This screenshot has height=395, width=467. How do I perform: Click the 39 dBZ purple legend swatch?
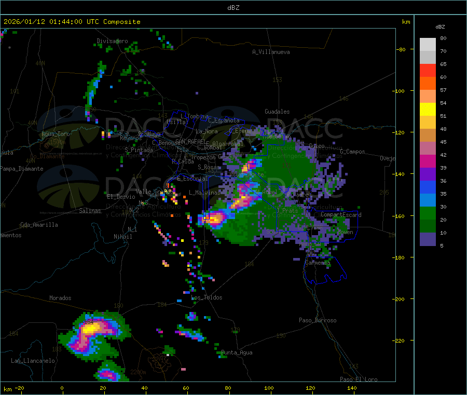[x=428, y=174]
